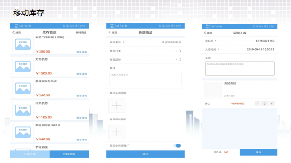Focus the 采购入库 remark text area
The width and height of the screenshot is (291, 163).
pos(240,68)
